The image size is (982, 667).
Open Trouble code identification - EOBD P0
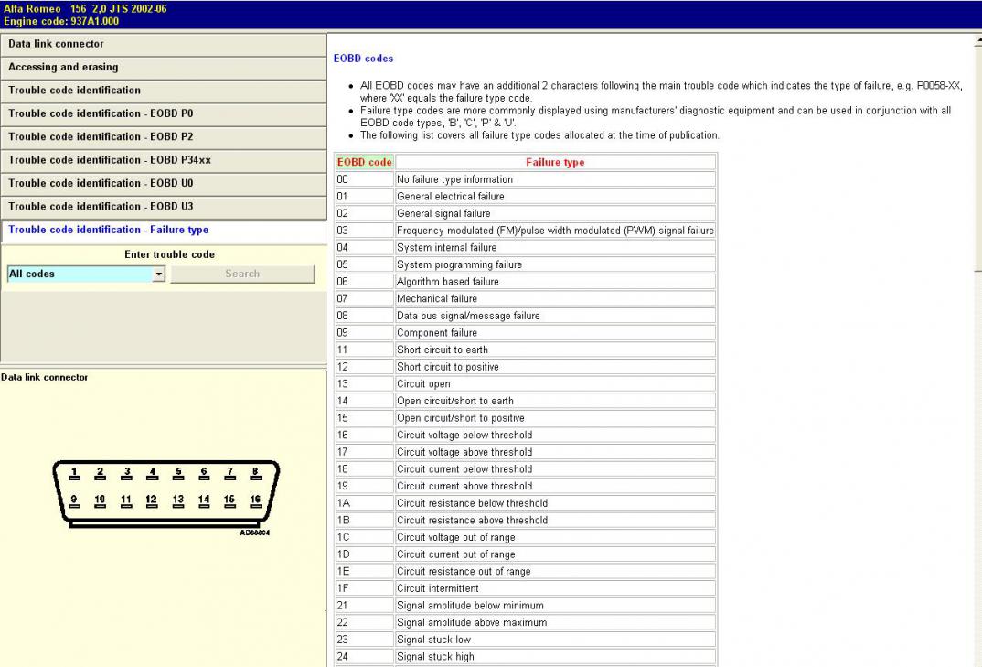[x=164, y=114]
